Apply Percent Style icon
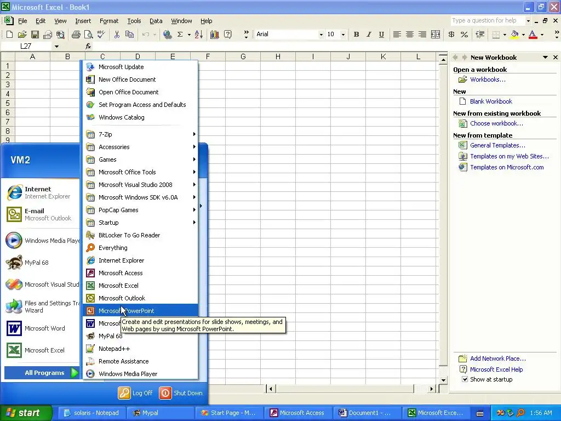The width and height of the screenshot is (561, 421). point(464,35)
